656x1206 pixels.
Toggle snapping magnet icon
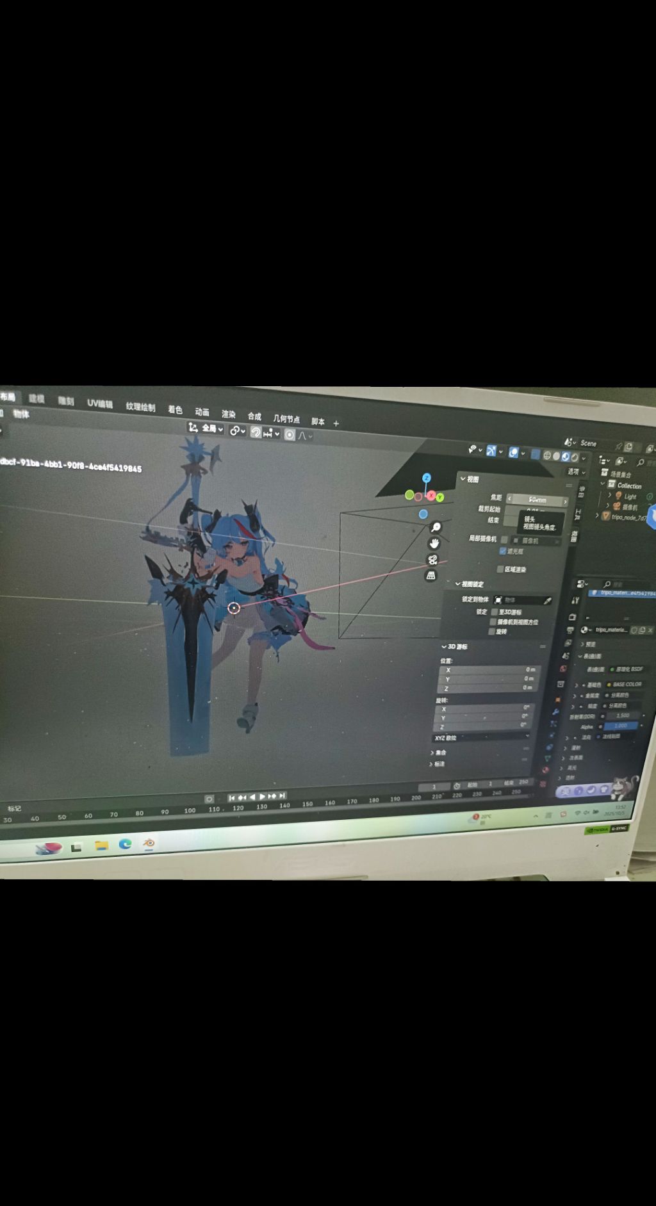[256, 432]
